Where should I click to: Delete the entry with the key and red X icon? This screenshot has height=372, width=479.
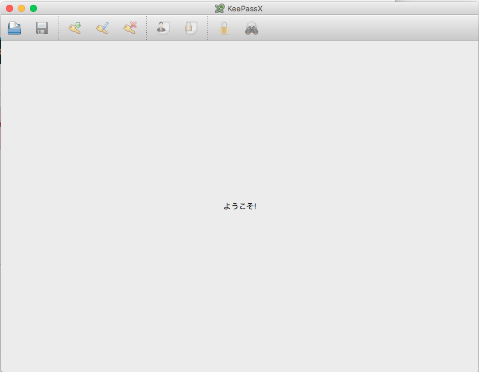(x=130, y=28)
